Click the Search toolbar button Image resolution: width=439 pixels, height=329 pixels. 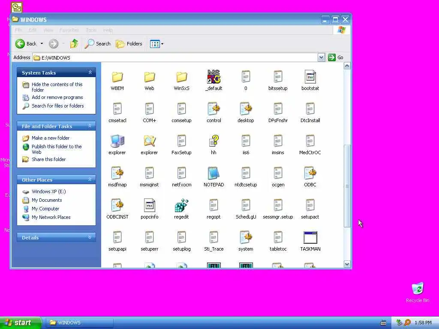98,44
